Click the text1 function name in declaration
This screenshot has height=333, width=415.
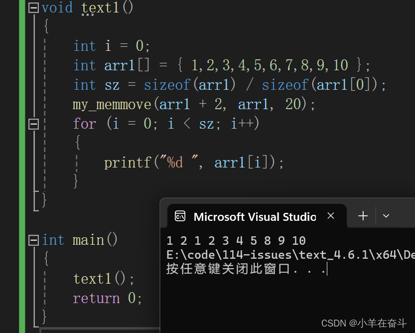(x=100, y=7)
